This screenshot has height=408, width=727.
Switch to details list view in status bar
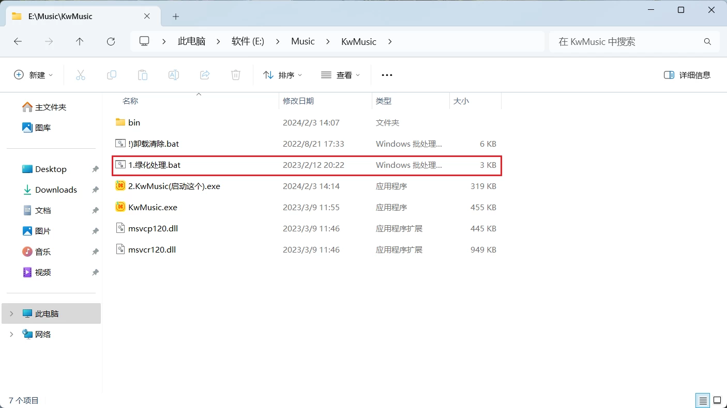click(702, 400)
